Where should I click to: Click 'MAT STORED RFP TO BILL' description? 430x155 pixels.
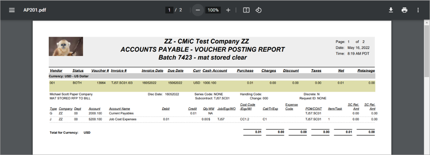70,98
